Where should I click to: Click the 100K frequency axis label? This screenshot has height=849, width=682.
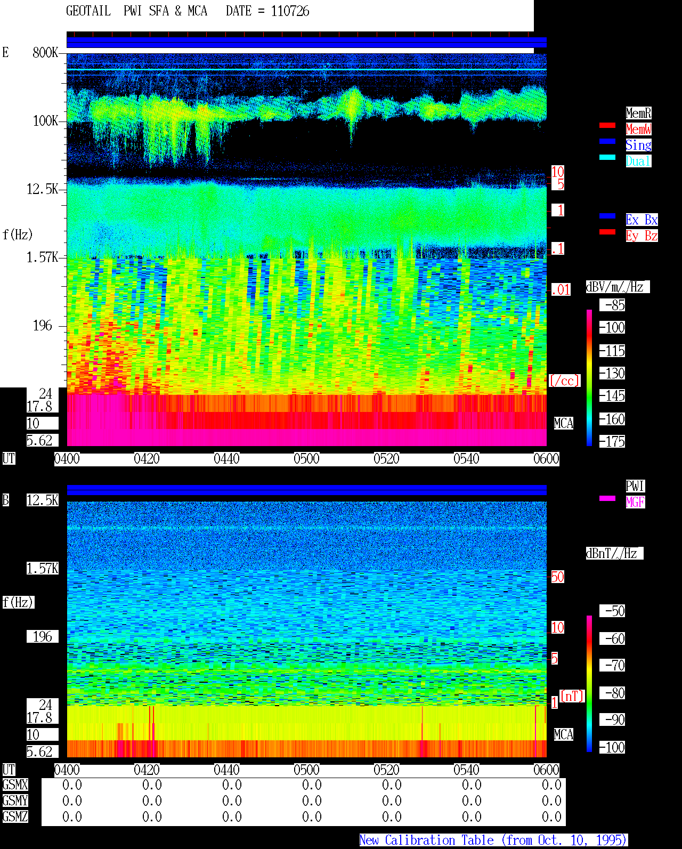[x=45, y=120]
